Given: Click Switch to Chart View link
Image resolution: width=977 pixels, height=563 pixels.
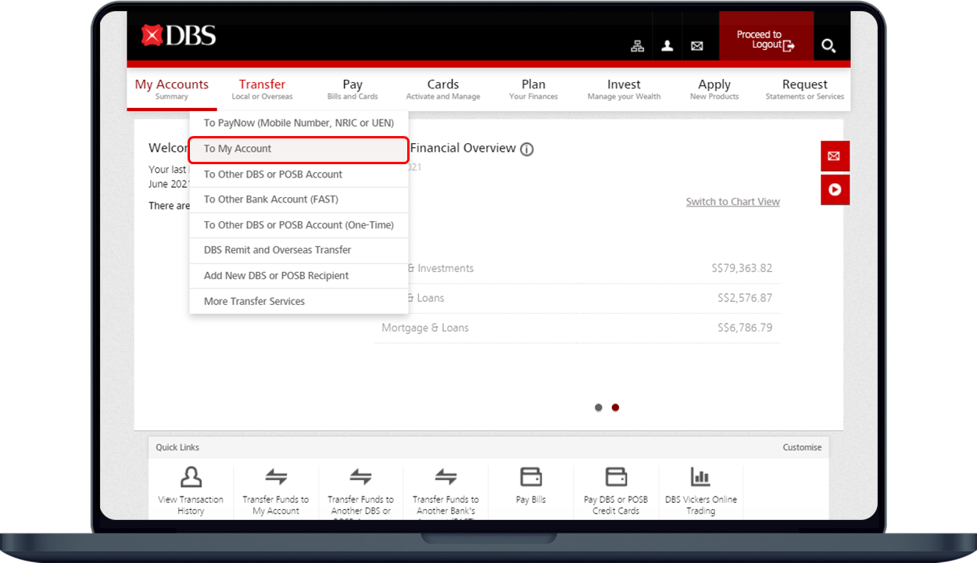Looking at the screenshot, I should click(732, 202).
